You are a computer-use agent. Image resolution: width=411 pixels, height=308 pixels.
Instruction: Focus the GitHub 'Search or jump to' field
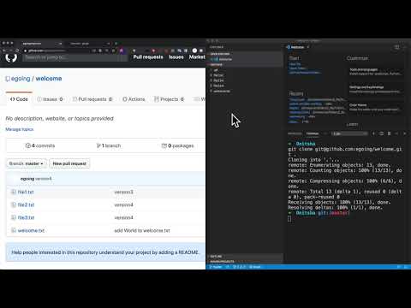(x=74, y=57)
